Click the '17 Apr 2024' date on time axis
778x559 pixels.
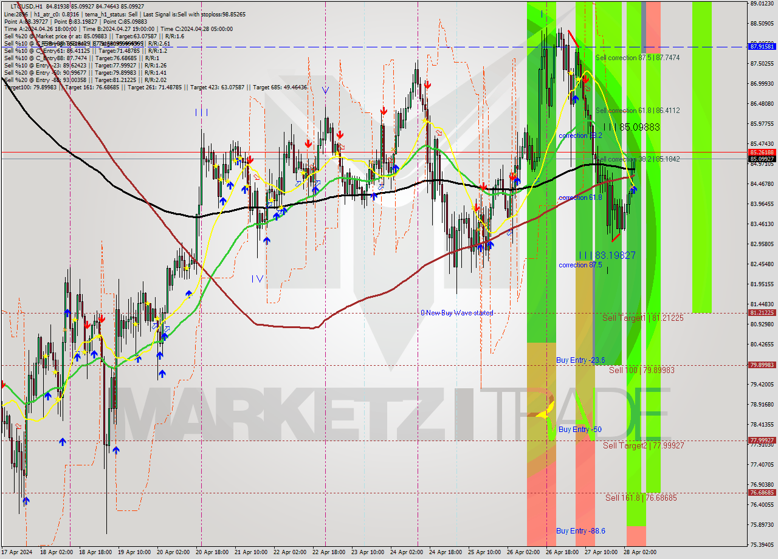coord(18,553)
